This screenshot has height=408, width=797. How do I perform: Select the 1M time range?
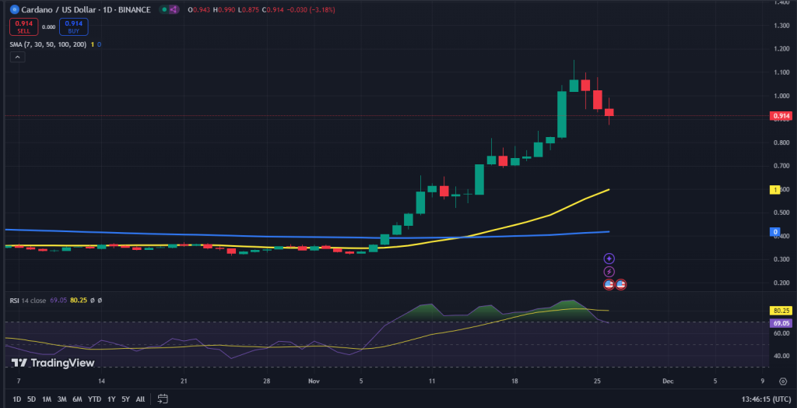tap(47, 399)
